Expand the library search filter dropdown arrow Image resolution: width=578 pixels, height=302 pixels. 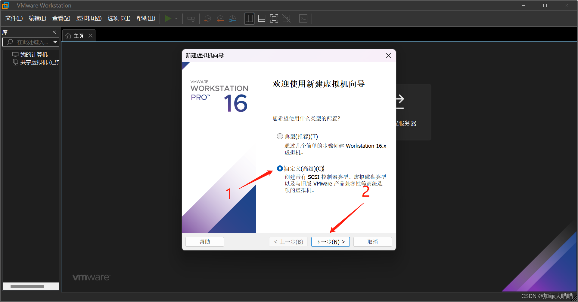coord(55,42)
